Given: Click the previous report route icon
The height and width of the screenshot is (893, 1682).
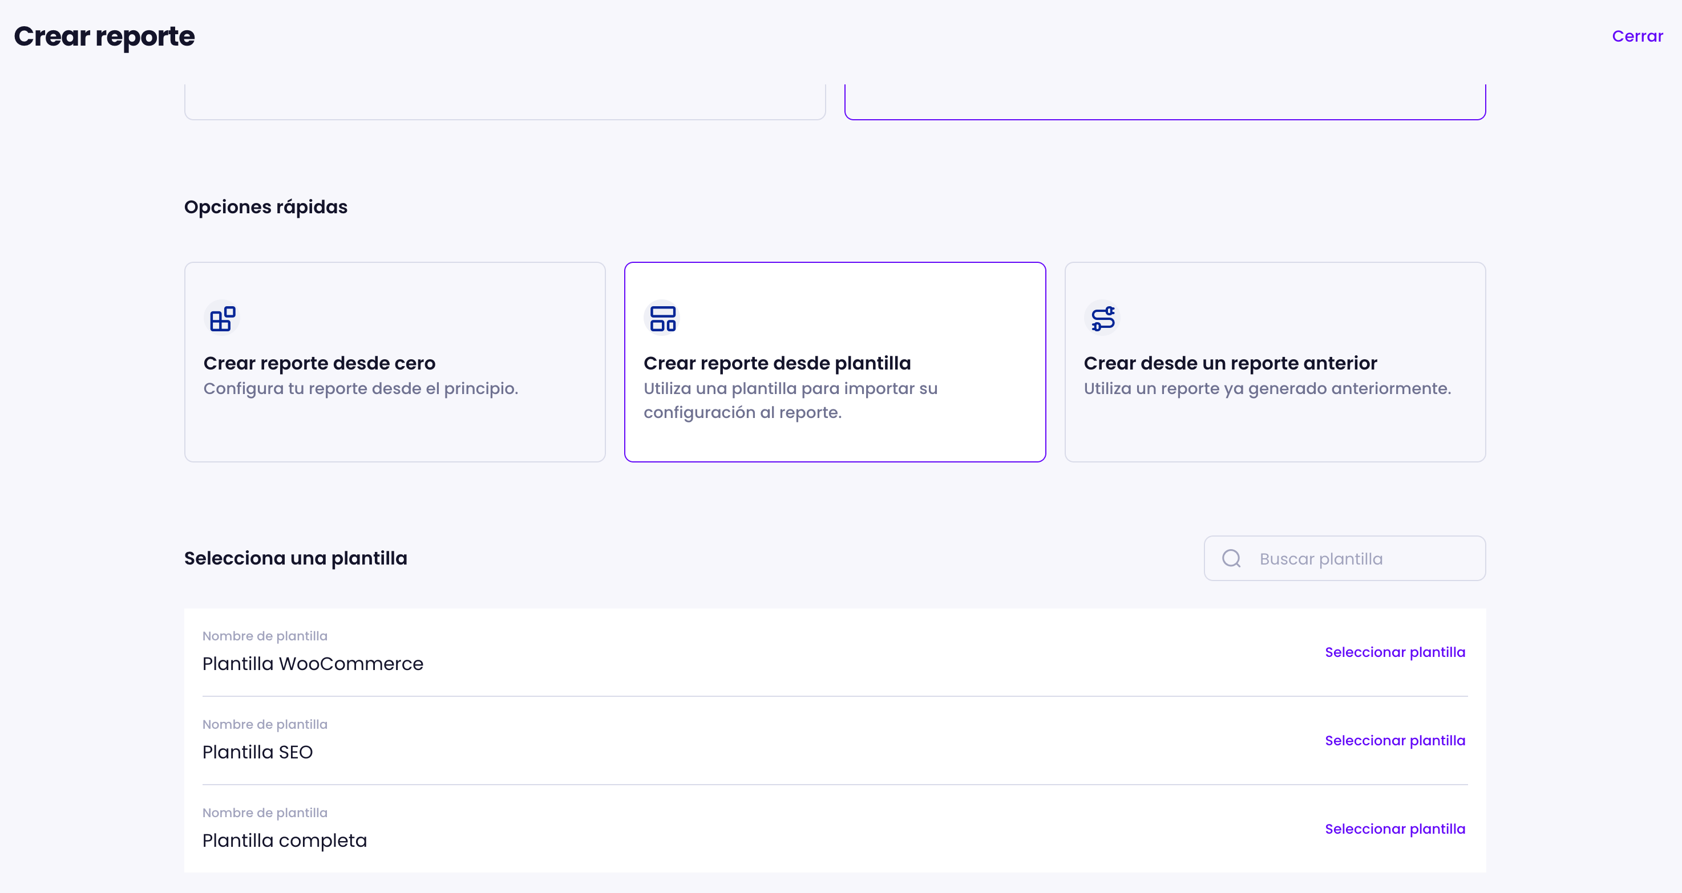Looking at the screenshot, I should pyautogui.click(x=1102, y=319).
